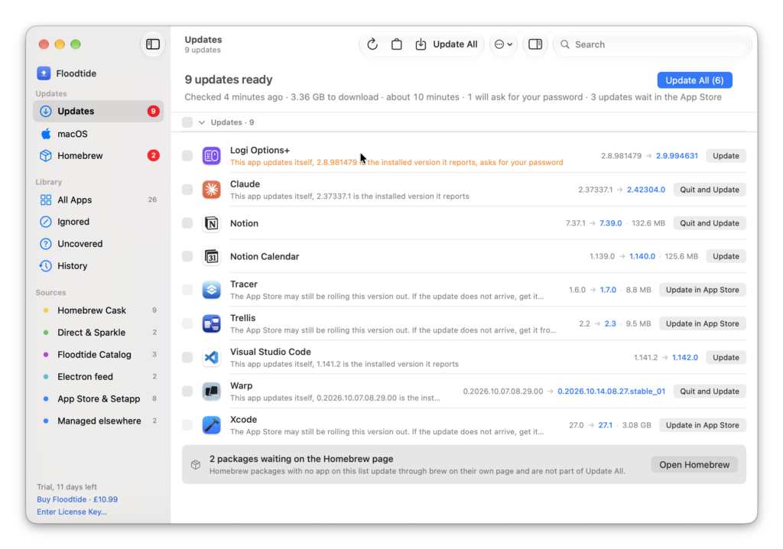The width and height of the screenshot is (783, 549).
Task: Click Update in App Store for Xcode
Action: click(702, 425)
